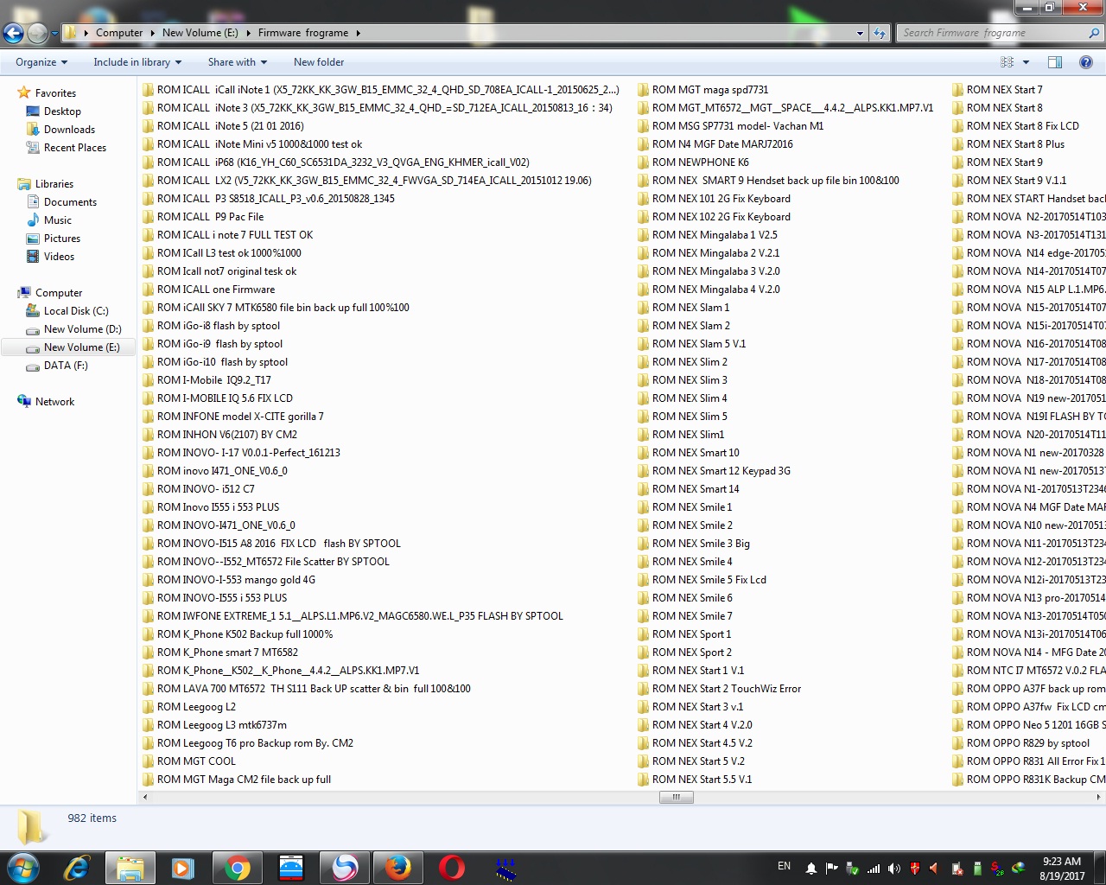Viewport: 1106px width, 885px height.
Task: Click the Back navigation arrow
Action: pos(14,34)
